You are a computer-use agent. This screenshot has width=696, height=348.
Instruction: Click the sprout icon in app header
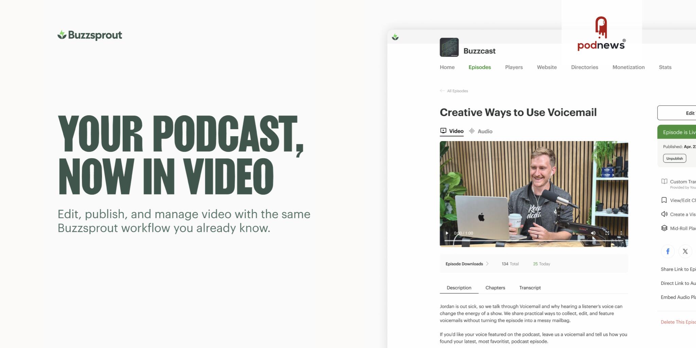coord(395,37)
